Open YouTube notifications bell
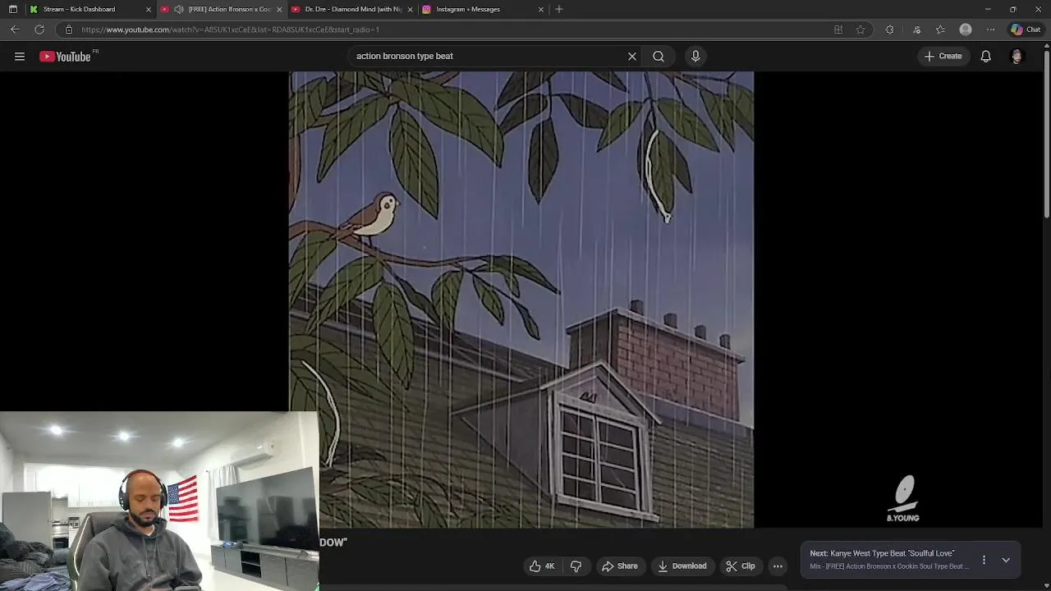 985,57
